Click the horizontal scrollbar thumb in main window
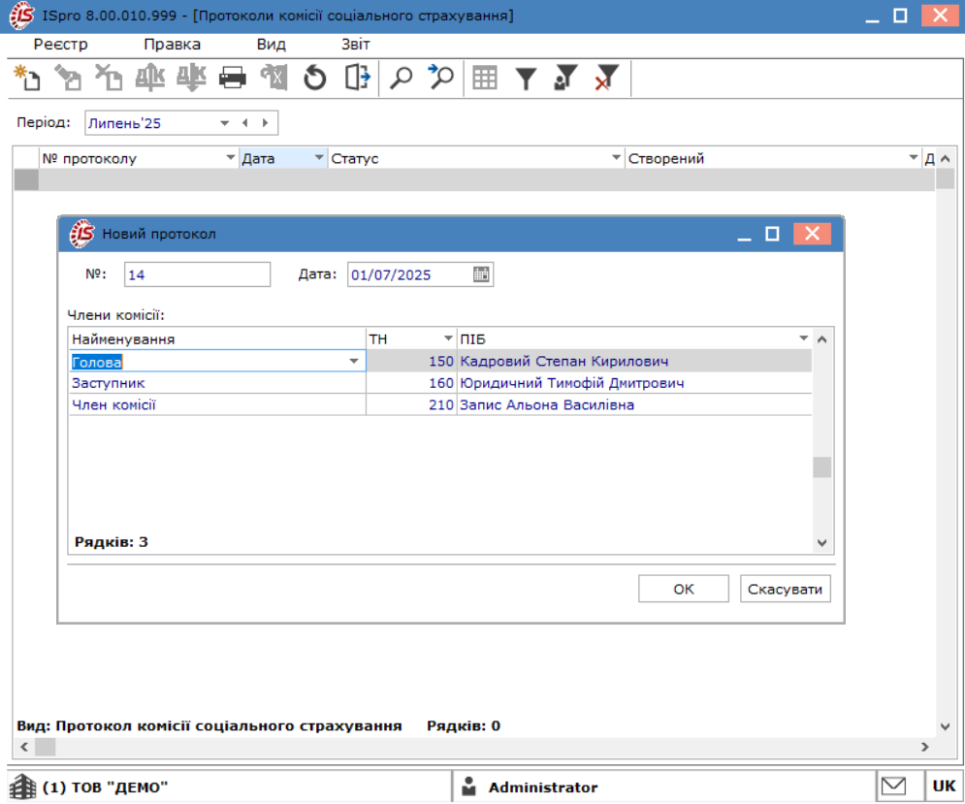Image resolution: width=965 pixels, height=804 pixels. [45, 747]
